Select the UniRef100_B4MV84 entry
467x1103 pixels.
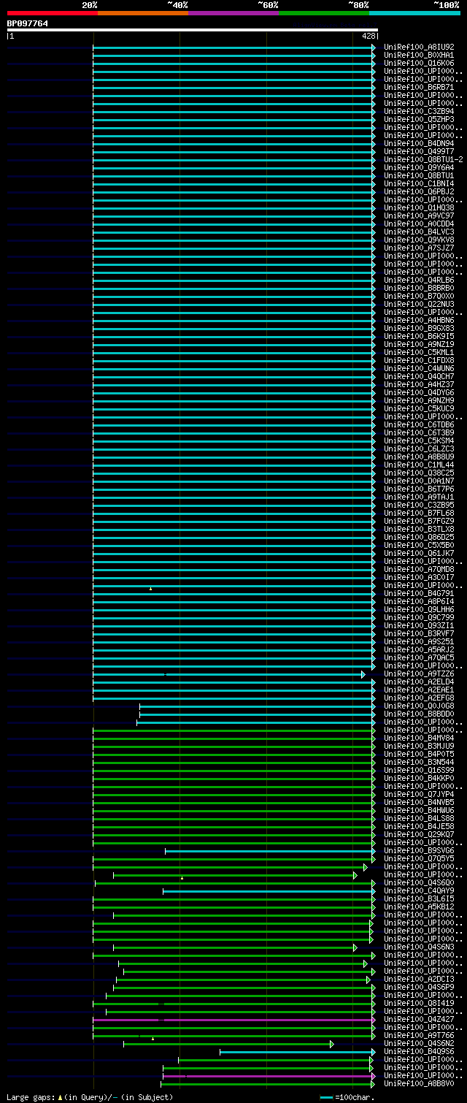click(419, 738)
